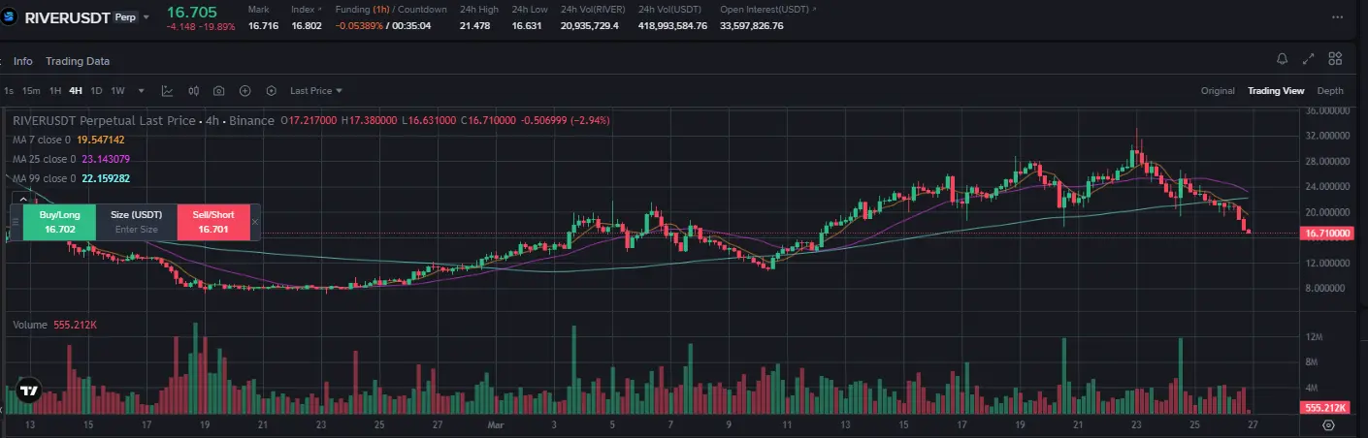Image resolution: width=1368 pixels, height=438 pixels.
Task: Click the Volume 555.212K legend
Action: pos(54,325)
